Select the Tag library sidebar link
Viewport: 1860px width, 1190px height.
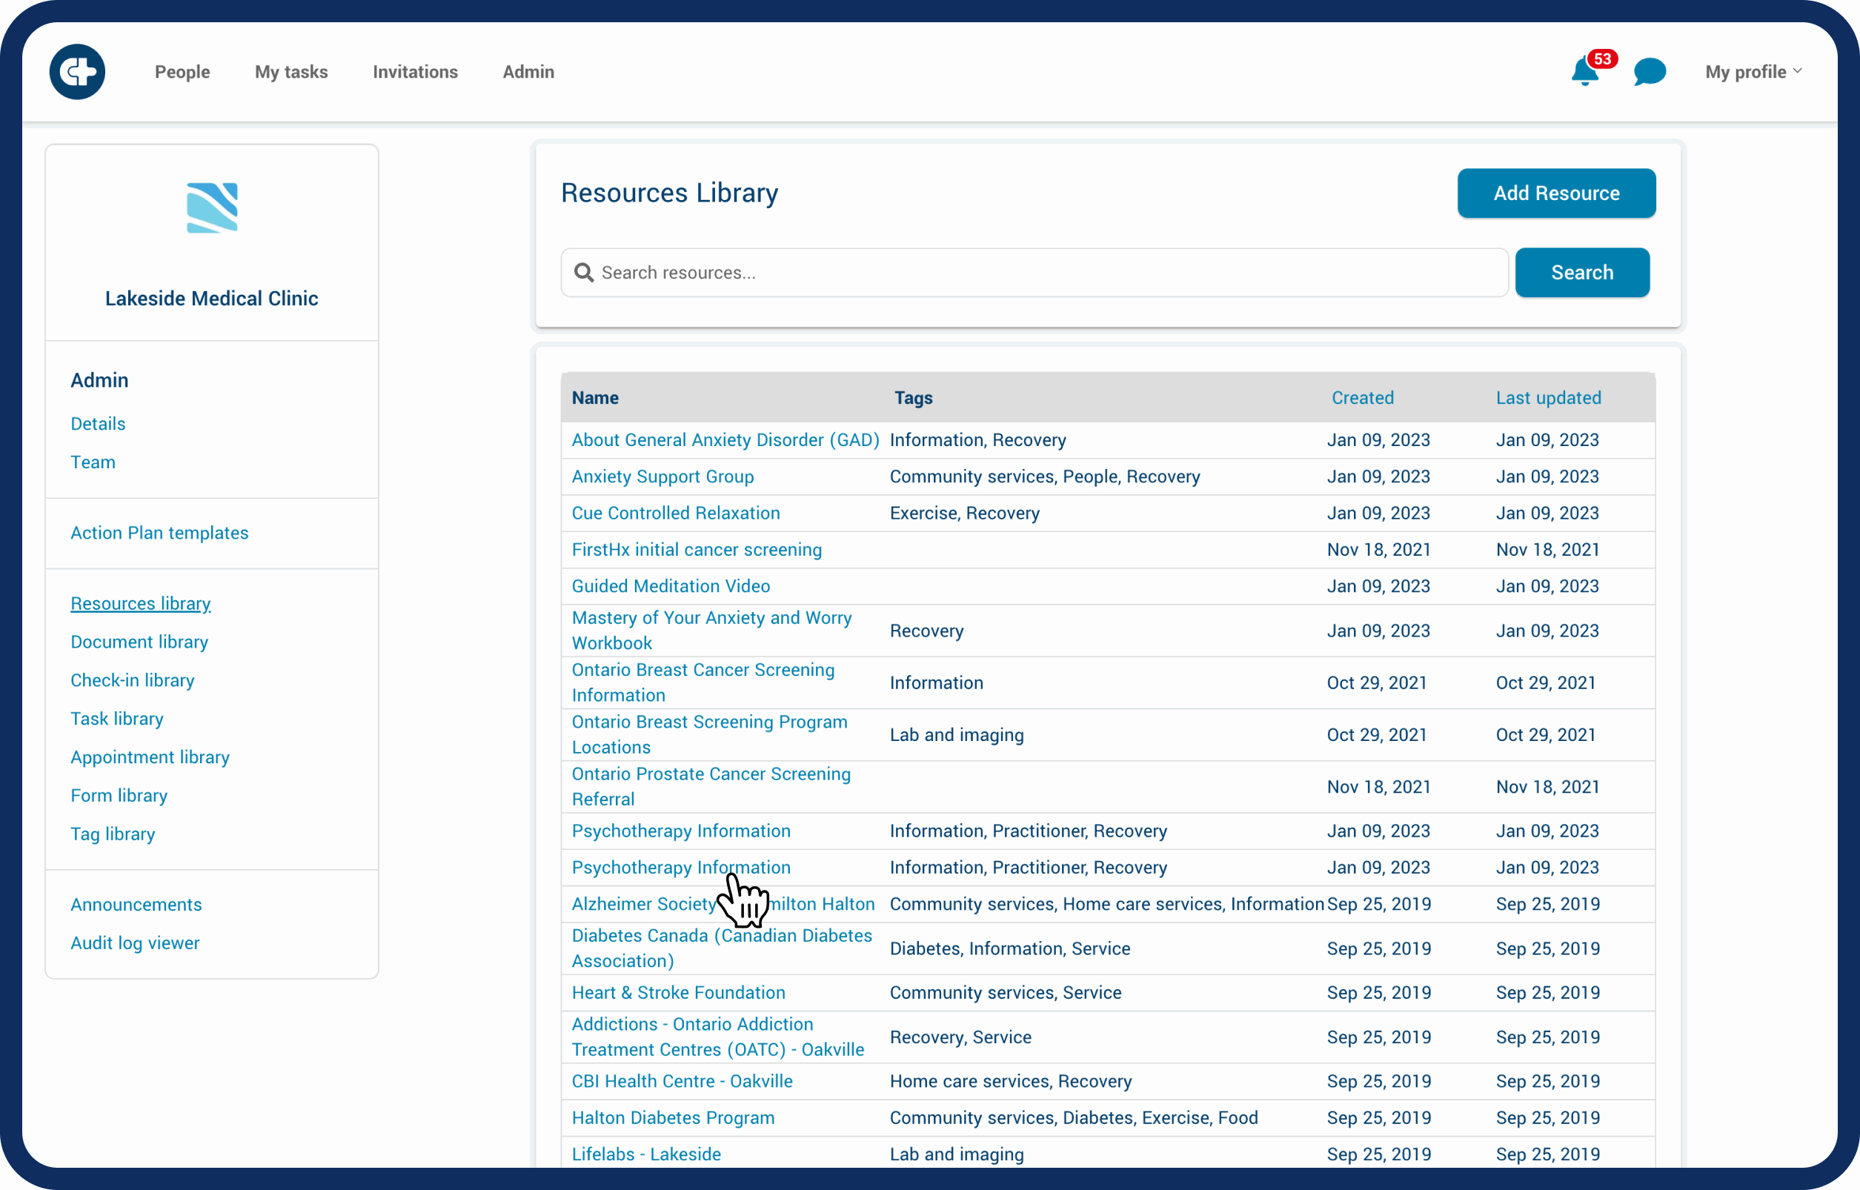pyautogui.click(x=113, y=834)
